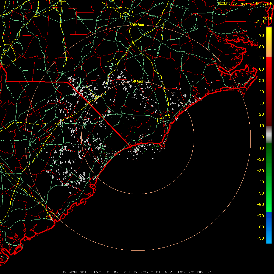The image size is (274, 274).
Task: Click the '-20' value on the scale
Action: pyautogui.click(x=260, y=160)
